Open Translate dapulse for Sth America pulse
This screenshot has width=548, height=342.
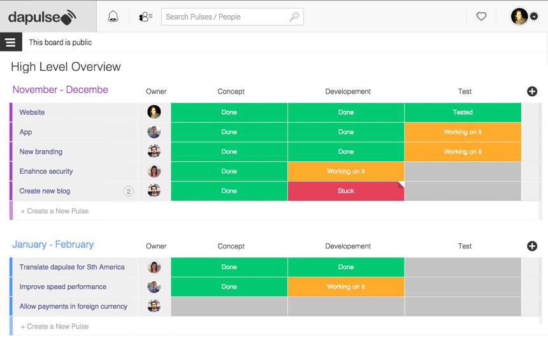click(x=72, y=267)
